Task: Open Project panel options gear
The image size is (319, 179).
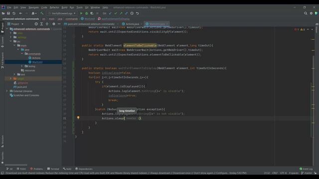Action: 54,24
